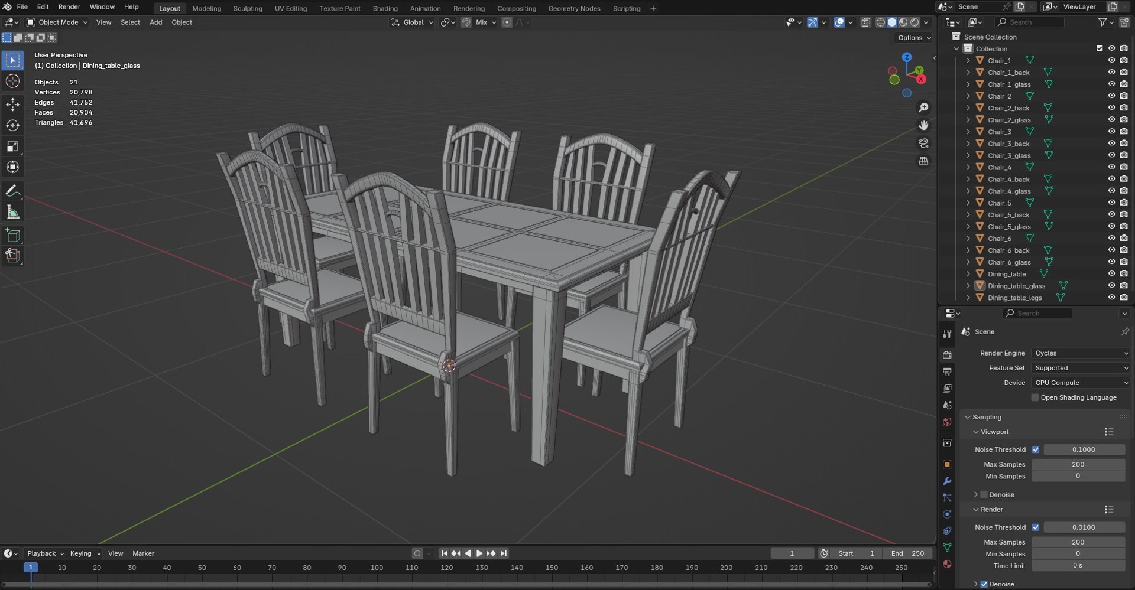
Task: Open the Render menu
Action: point(69,7)
